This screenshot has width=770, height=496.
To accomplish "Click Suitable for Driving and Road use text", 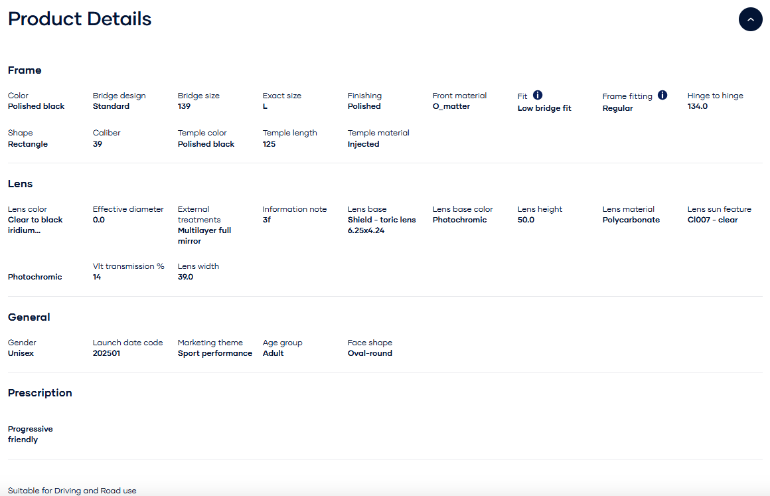I will coord(72,491).
